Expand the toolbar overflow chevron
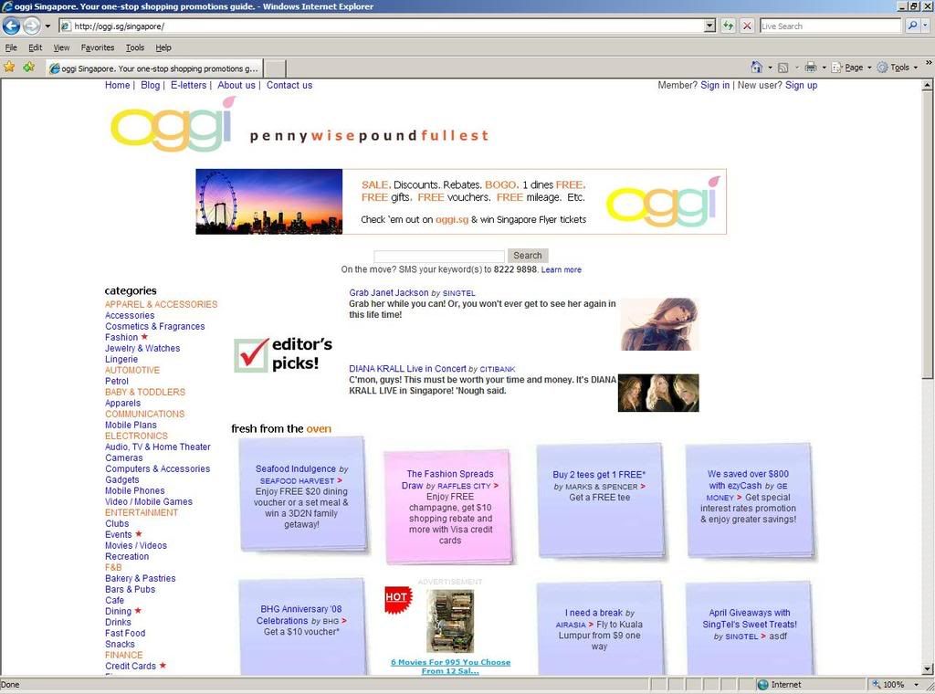935x694 pixels. [929, 63]
